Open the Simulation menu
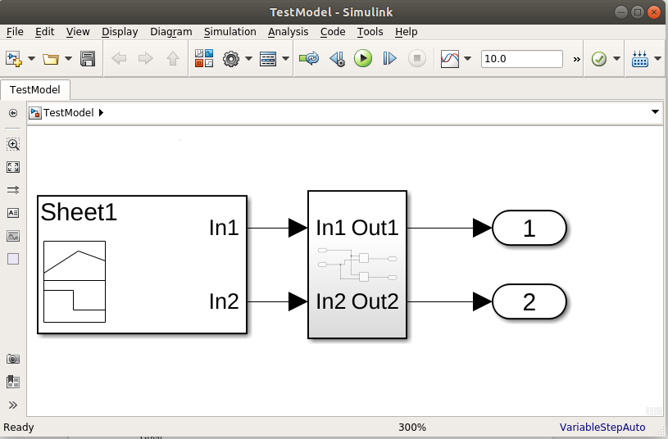Screen dimensions: 668x439 pyautogui.click(x=230, y=32)
